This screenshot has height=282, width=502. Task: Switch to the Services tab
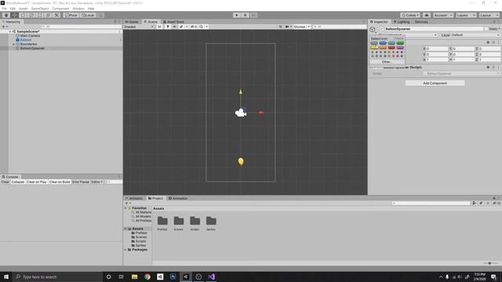click(421, 22)
